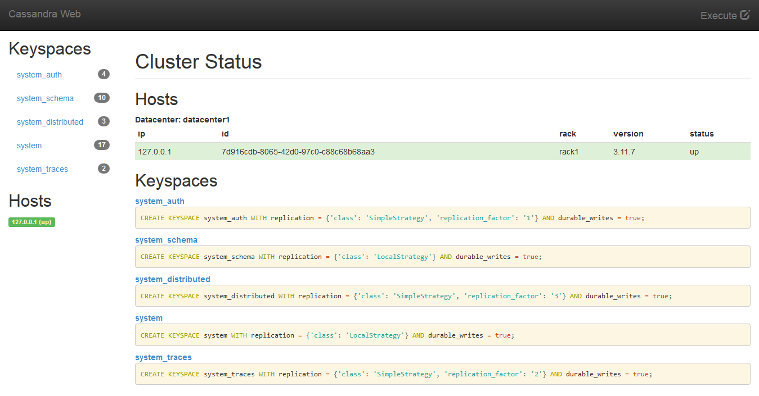Open system_distributed link under Keyspaces heading
The height and width of the screenshot is (396, 759).
point(173,279)
